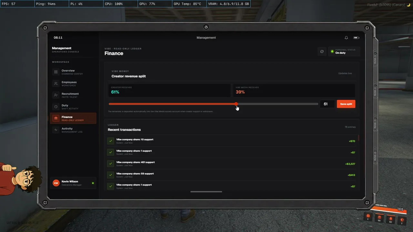Click the Recruitment add-person icon
Viewport: 413px width, 232px height.
(x=56, y=95)
